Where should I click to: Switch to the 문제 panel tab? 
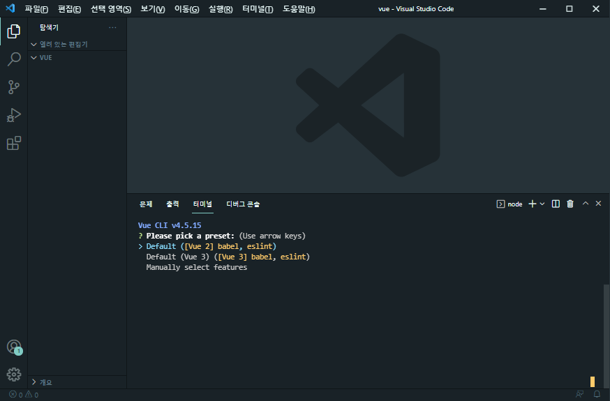pos(146,204)
